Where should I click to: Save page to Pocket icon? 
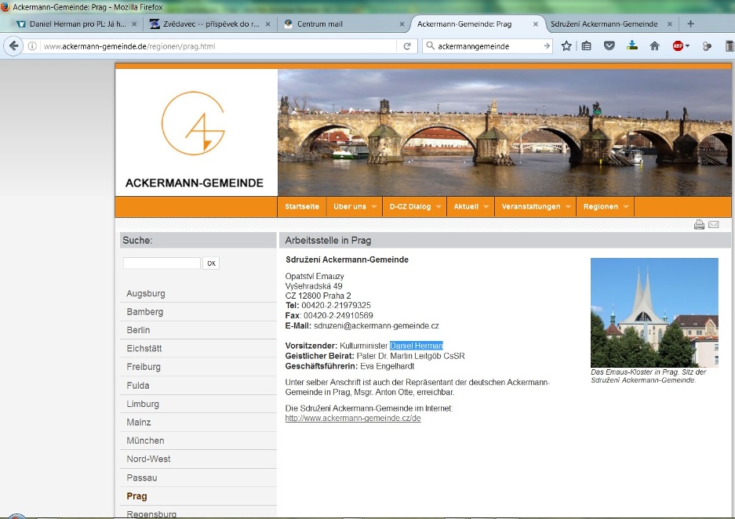(x=609, y=46)
